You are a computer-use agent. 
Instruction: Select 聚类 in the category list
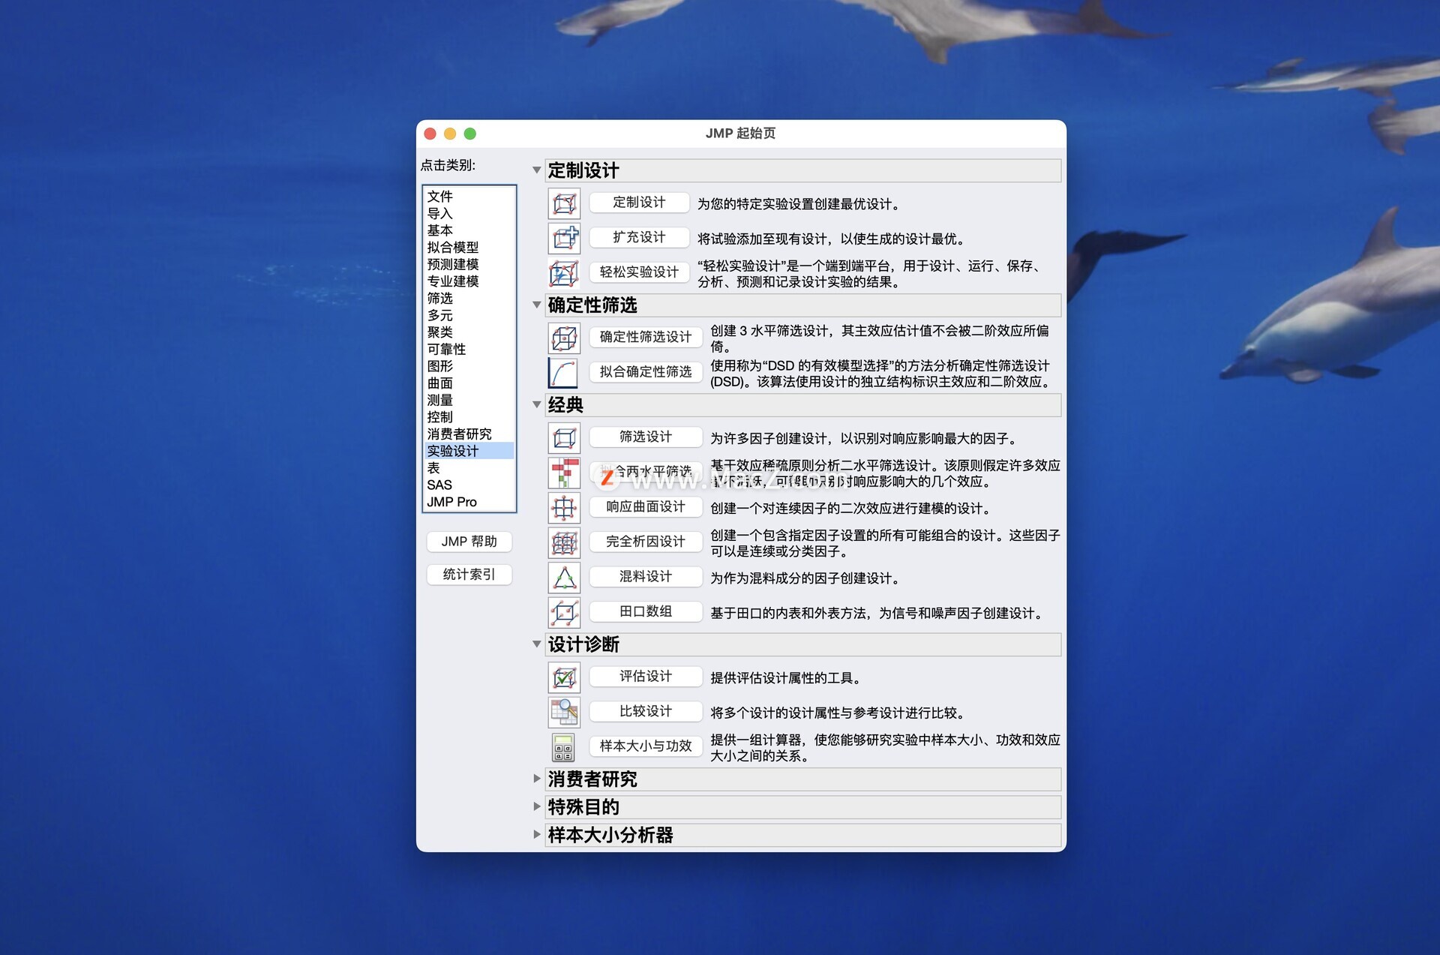coord(469,332)
